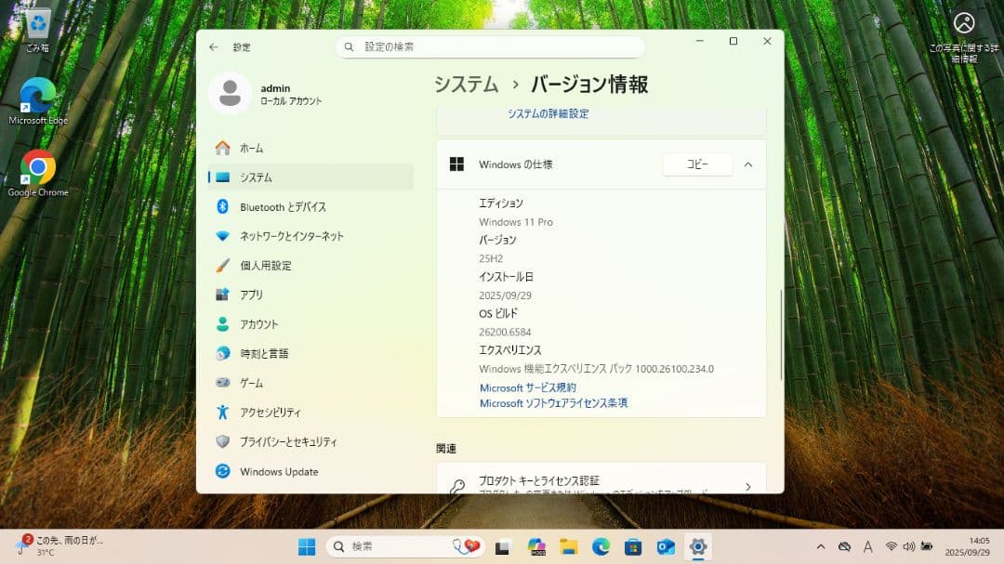This screenshot has height=564, width=1004.
Task: Click the battery tray icon
Action: tap(927, 546)
